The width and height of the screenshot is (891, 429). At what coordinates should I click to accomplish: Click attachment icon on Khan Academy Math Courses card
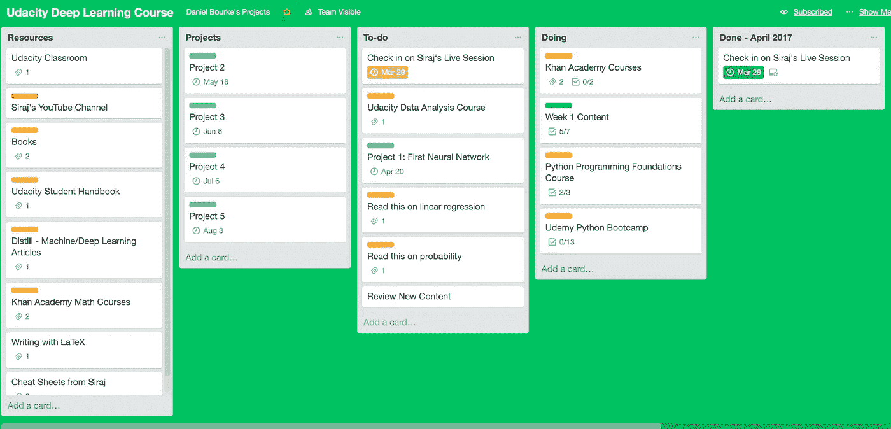tap(18, 317)
